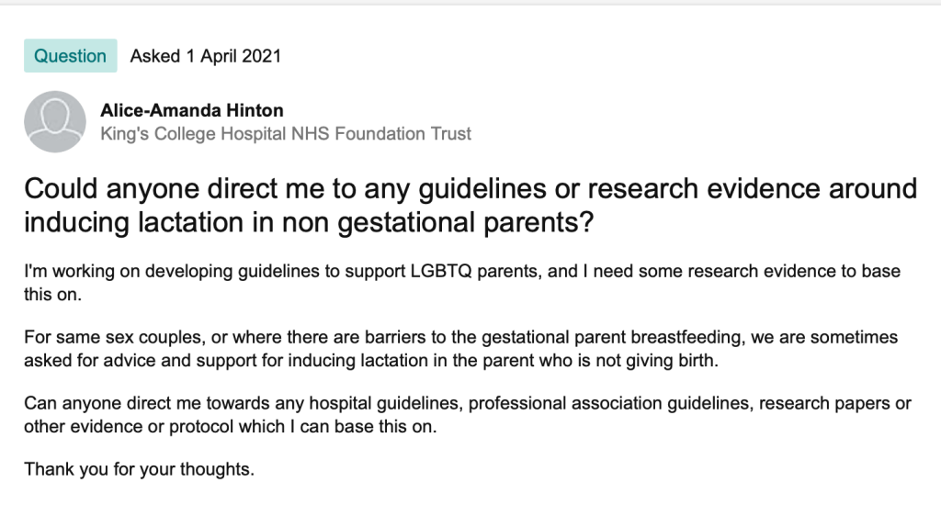The height and width of the screenshot is (505, 941).
Task: Click title line 'inducing lactation in non gestational parents?'
Action: (307, 223)
